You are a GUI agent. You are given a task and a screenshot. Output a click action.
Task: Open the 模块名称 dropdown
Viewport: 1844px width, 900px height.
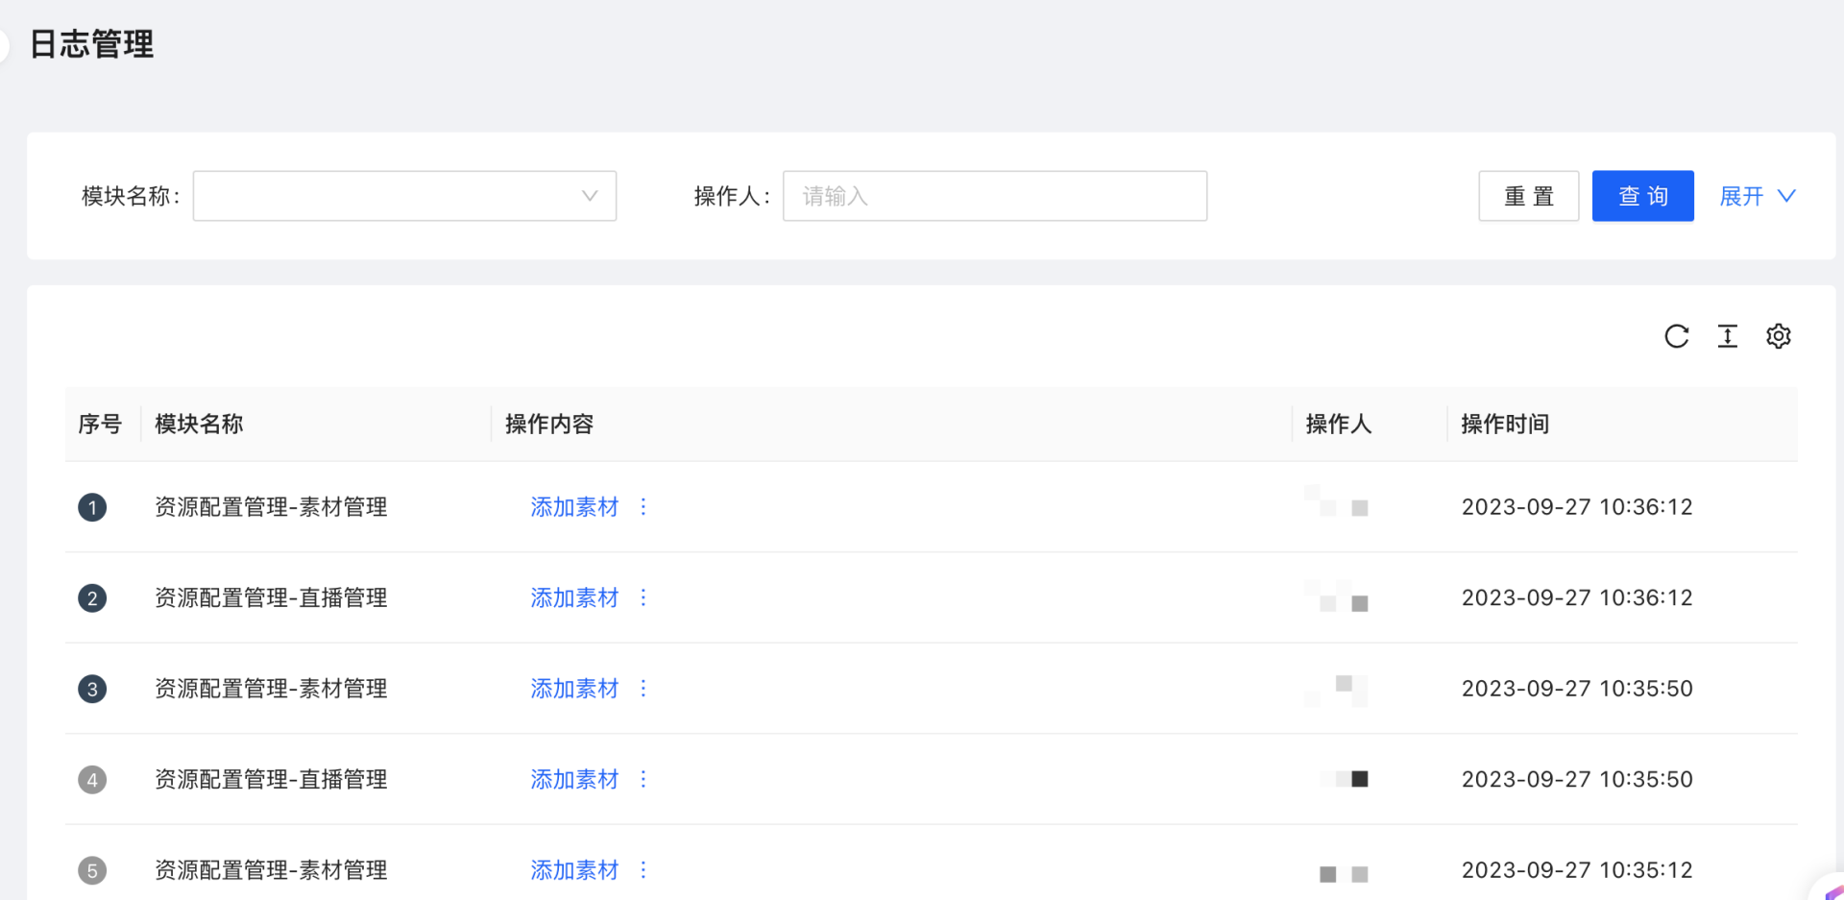tap(404, 196)
